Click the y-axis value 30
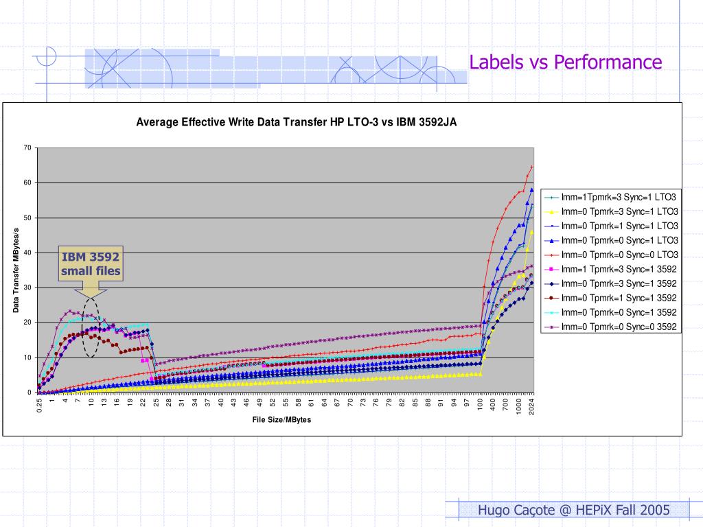The height and width of the screenshot is (527, 703). (x=27, y=288)
